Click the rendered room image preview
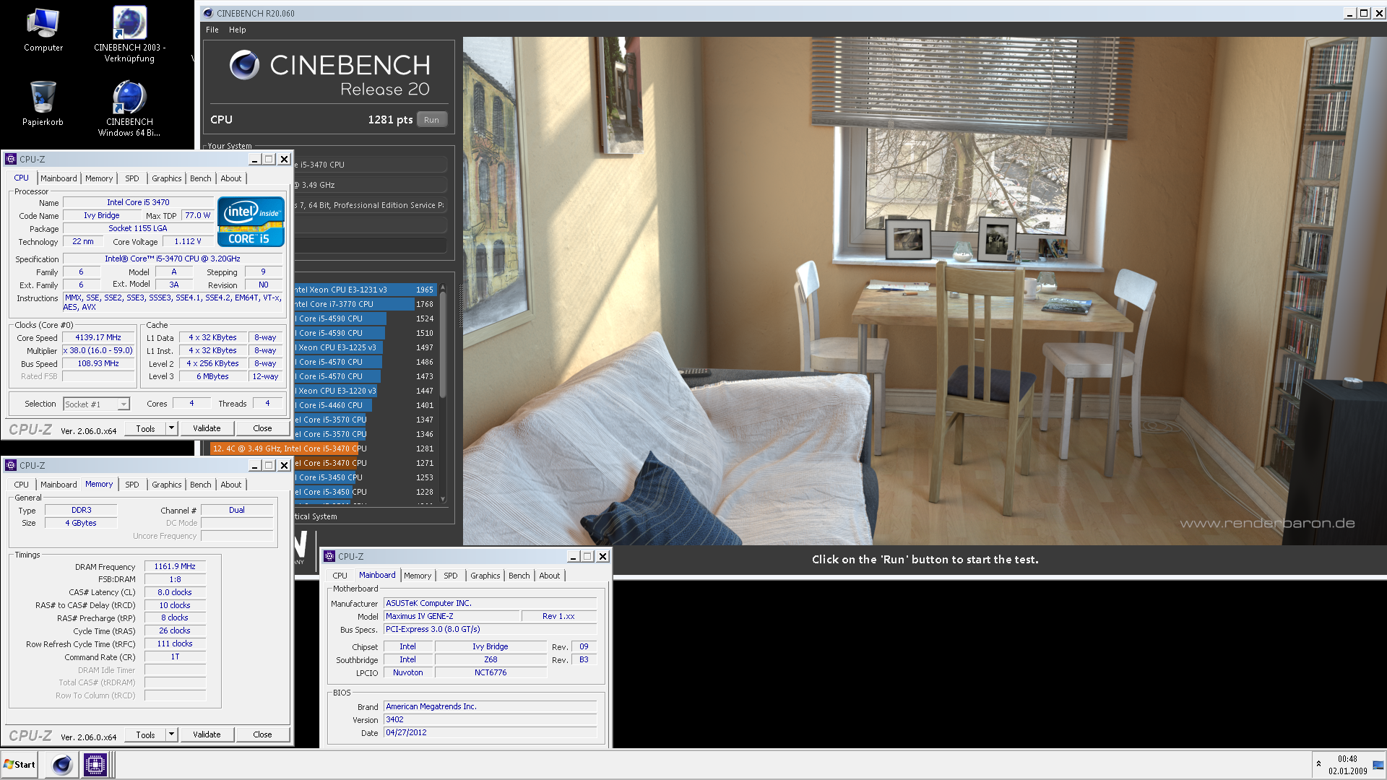 click(x=925, y=290)
